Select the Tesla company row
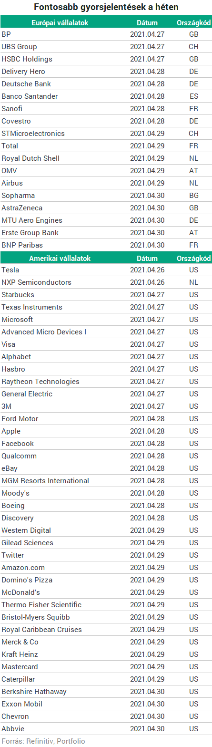The image size is (212, 747). [106, 270]
